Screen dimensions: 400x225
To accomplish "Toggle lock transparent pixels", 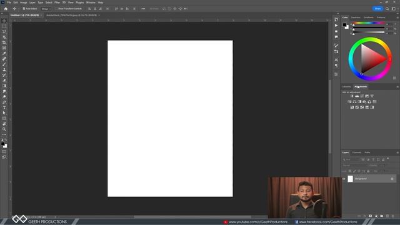I will pos(350,171).
